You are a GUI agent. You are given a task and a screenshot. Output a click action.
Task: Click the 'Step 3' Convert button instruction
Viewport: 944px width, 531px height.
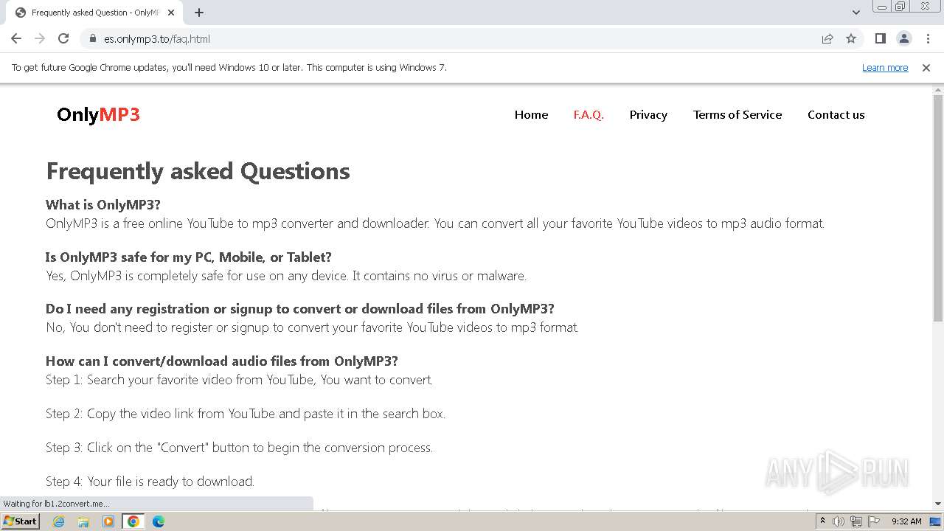click(x=239, y=448)
